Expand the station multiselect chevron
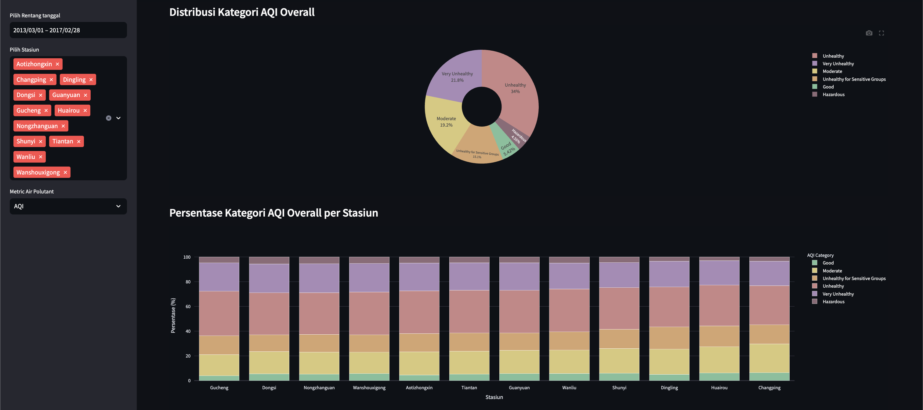 119,118
